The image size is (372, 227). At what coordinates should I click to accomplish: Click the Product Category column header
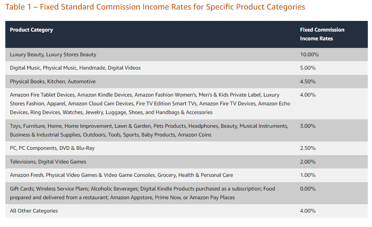(x=31, y=30)
